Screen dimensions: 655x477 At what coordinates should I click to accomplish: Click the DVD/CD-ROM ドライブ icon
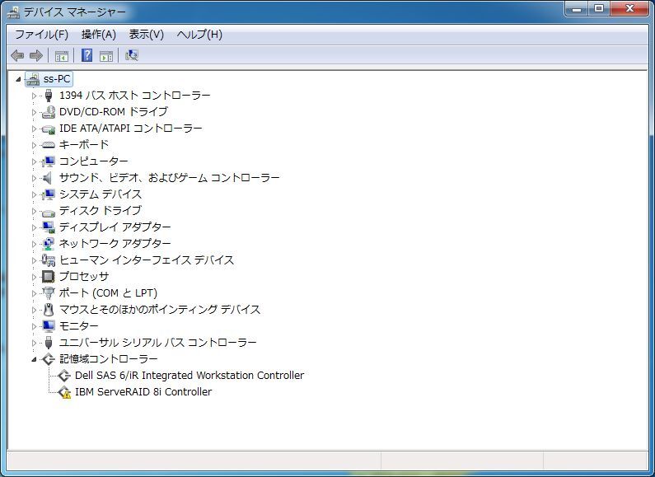[49, 112]
